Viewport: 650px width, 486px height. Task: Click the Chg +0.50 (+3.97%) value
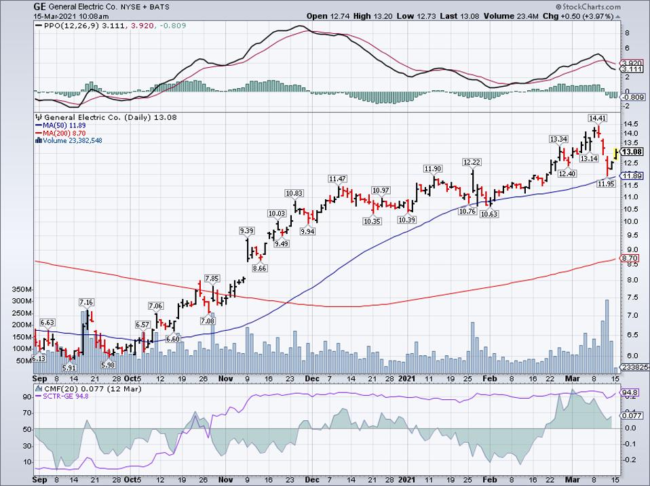tap(578, 16)
